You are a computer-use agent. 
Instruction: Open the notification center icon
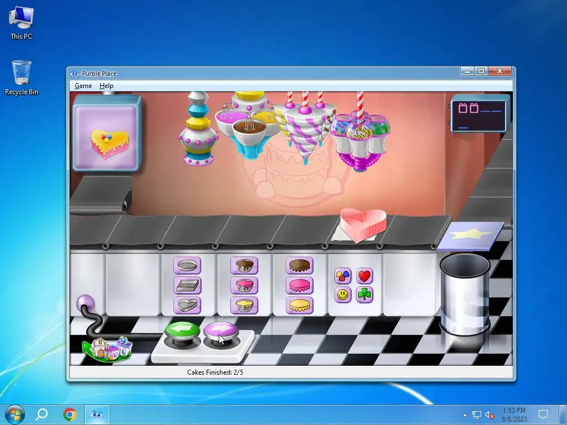click(543, 414)
